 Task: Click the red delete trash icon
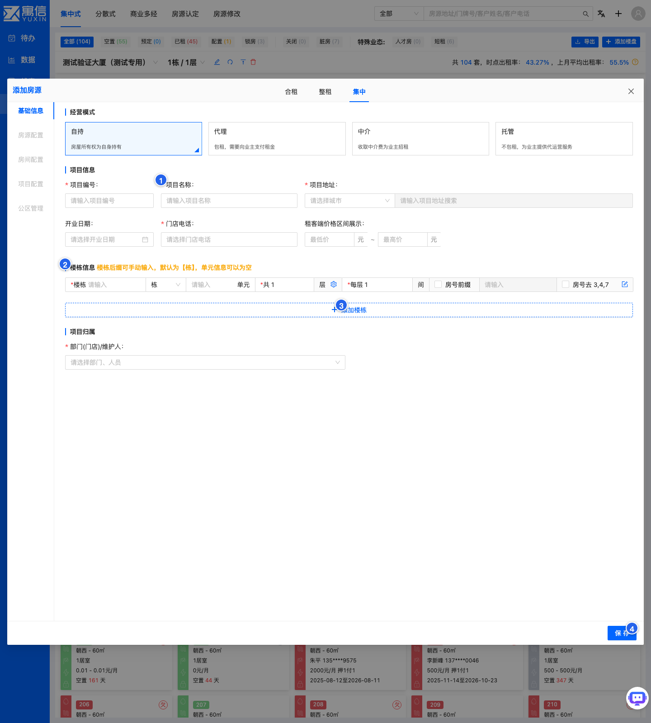coord(253,62)
